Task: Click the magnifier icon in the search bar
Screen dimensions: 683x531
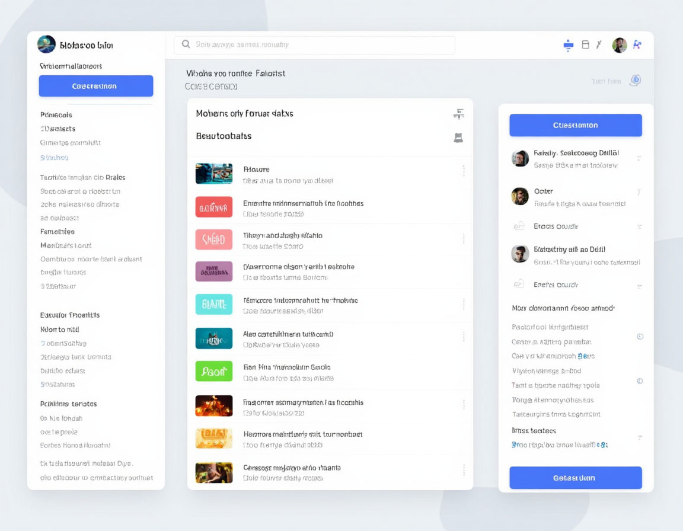Action: pos(186,44)
